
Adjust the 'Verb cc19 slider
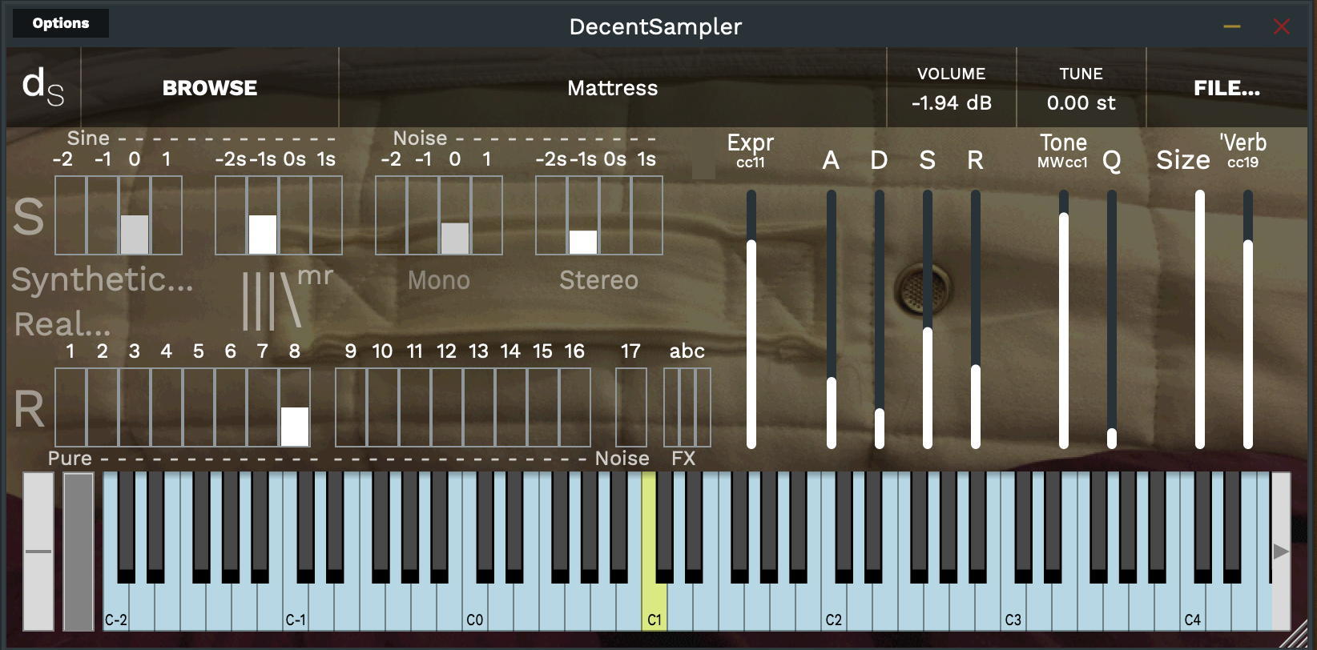(1248, 319)
